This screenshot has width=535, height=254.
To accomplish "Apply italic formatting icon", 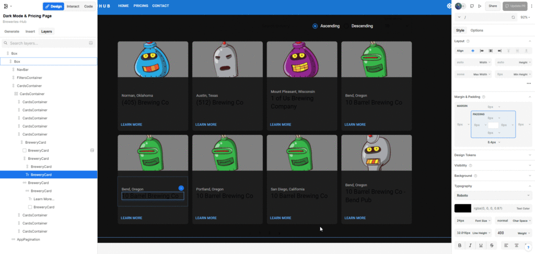I will (x=470, y=245).
